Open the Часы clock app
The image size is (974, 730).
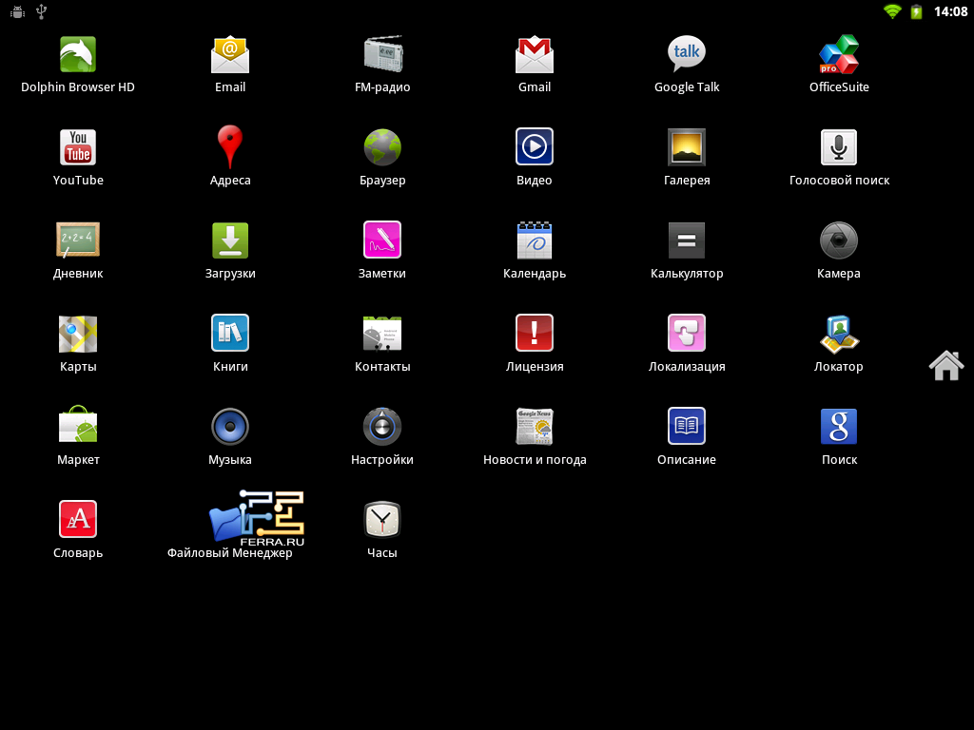(382, 521)
